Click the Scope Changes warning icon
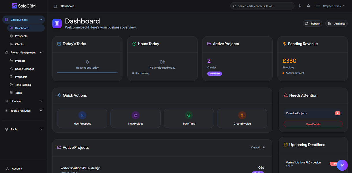 click(11, 69)
